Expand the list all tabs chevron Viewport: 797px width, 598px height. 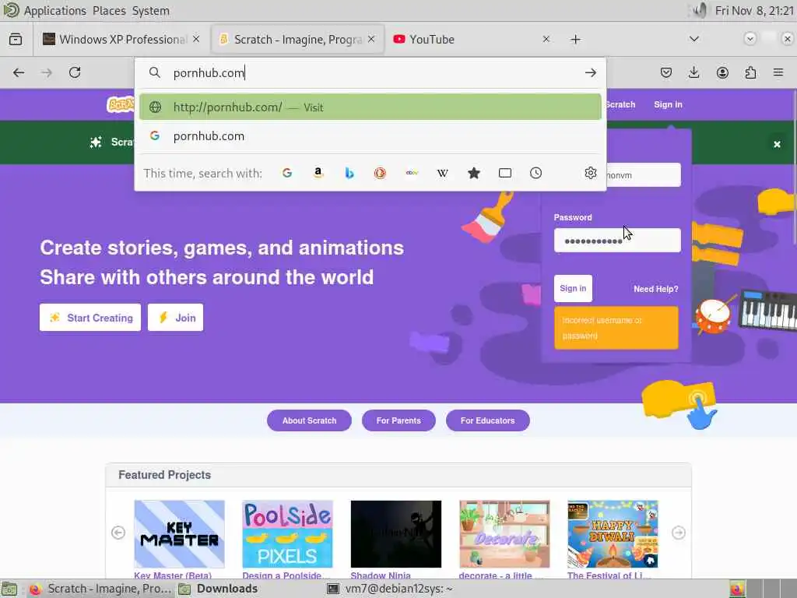coord(693,39)
